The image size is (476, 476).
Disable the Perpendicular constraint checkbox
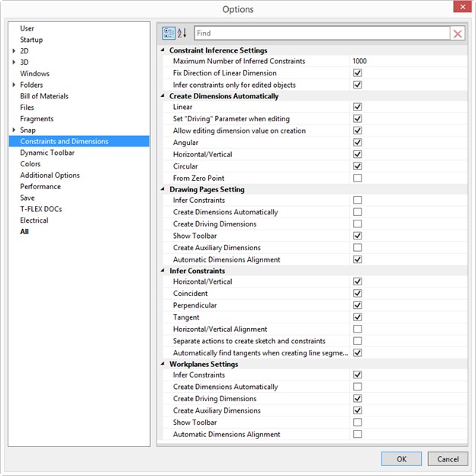click(357, 305)
